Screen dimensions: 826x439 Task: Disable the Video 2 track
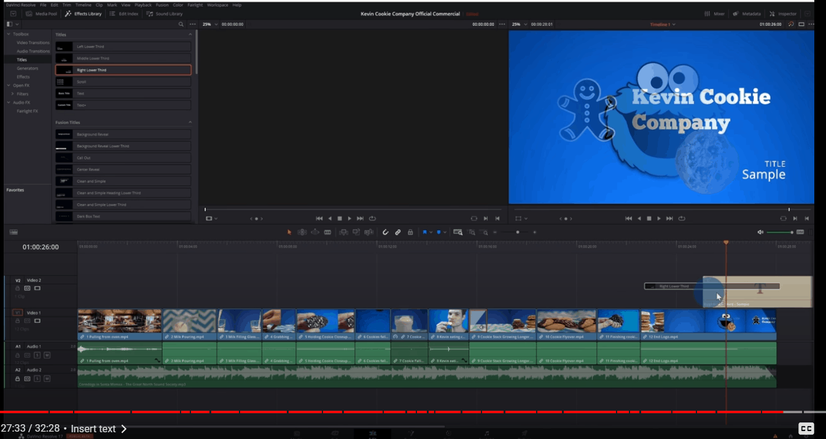37,288
